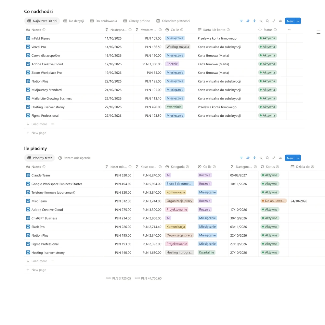
Task: Click the search icon in Co nadchodzi toolbar
Action: [x=267, y=21]
